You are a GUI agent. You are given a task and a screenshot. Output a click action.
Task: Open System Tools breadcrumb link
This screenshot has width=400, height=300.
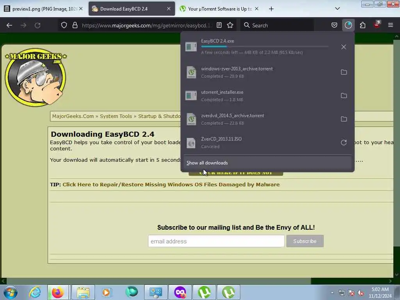pos(116,116)
